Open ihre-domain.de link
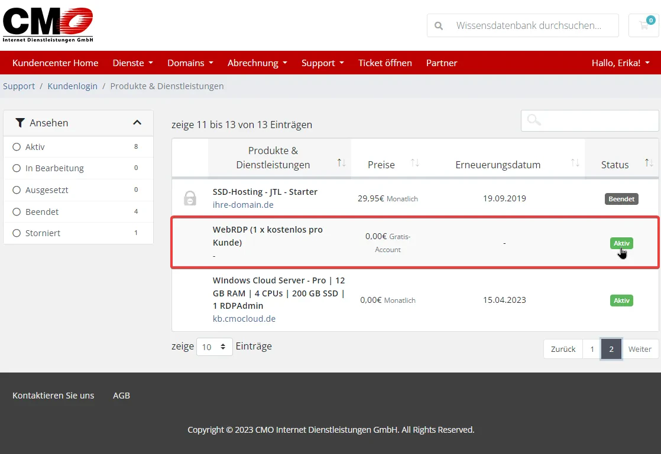661x454 pixels. tap(243, 204)
